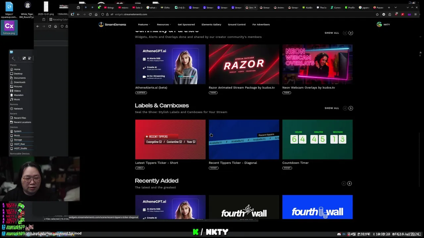Open blue fourthwall thumbnail in Recently Added
Screen dimensions: 424x238
[317, 207]
